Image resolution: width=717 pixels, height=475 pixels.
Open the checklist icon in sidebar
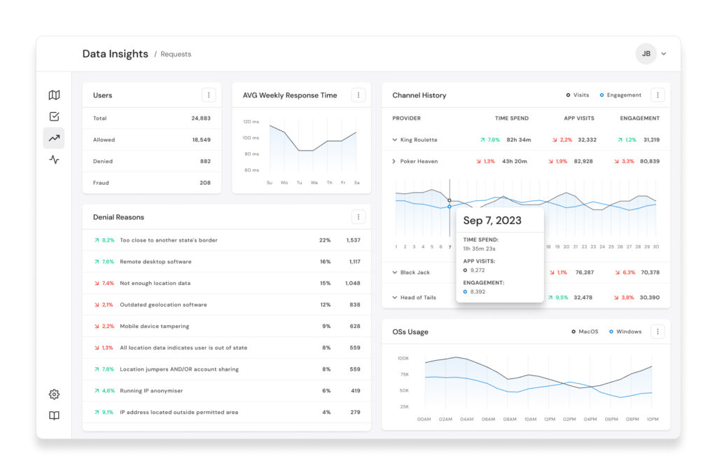coord(54,117)
